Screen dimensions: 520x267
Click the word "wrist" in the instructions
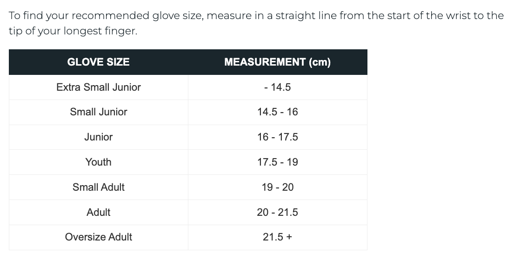coord(459,15)
